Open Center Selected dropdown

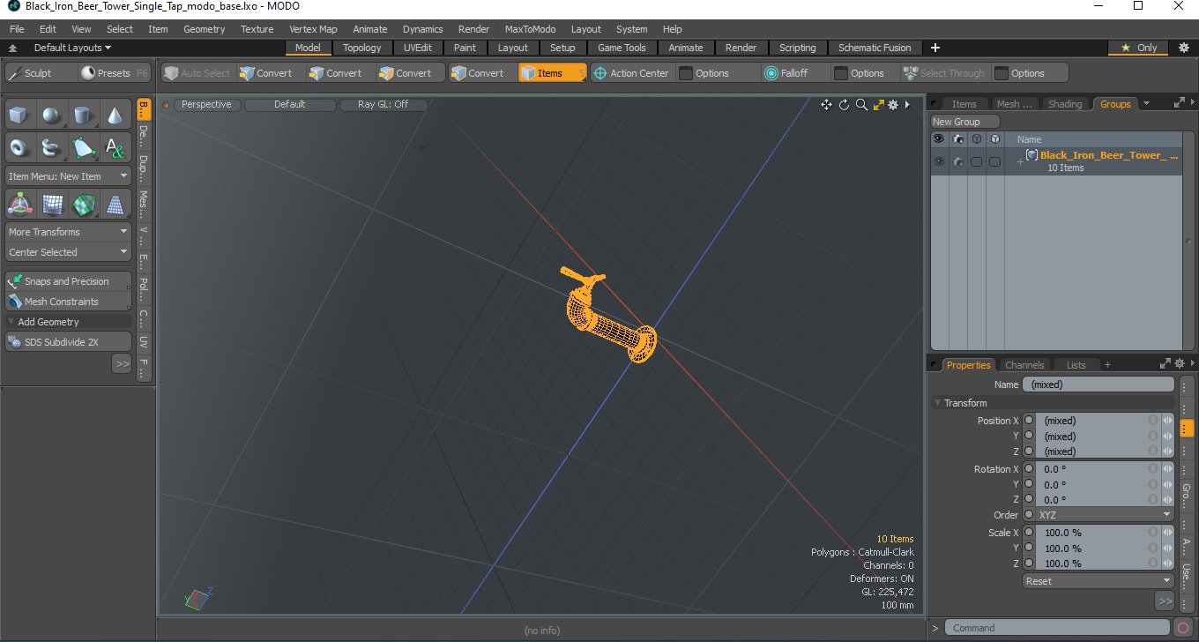(x=69, y=252)
